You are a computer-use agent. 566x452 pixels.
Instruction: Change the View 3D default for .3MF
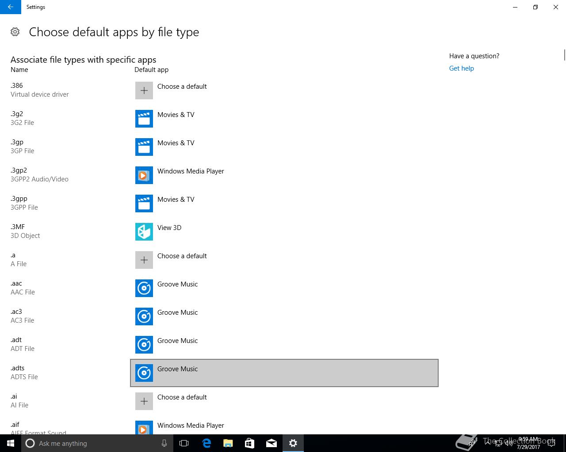284,232
